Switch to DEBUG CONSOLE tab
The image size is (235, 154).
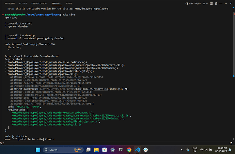click(40, 4)
